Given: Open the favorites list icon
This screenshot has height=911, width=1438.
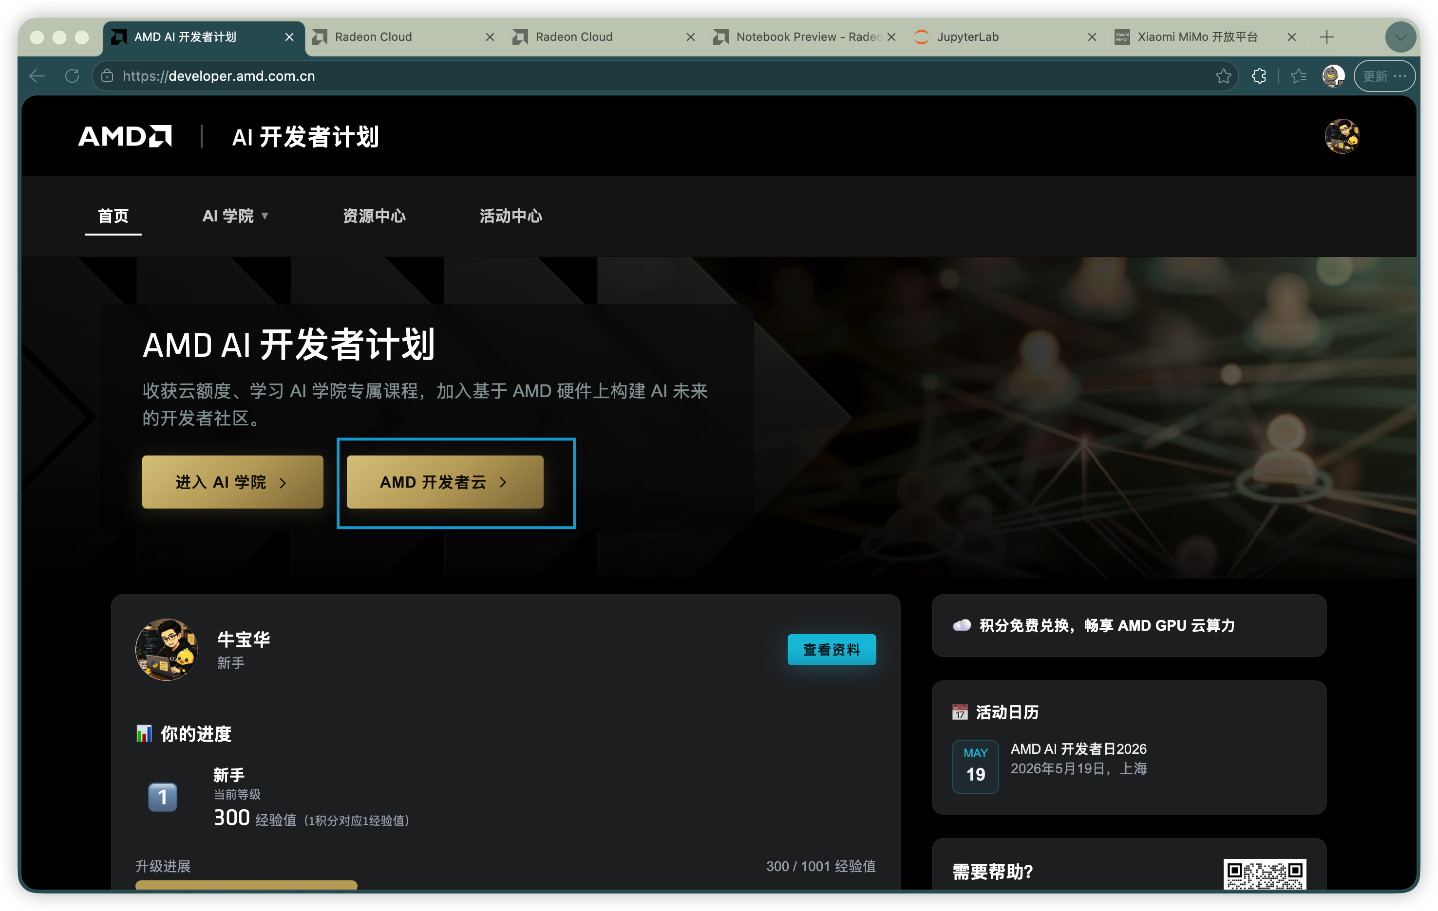Looking at the screenshot, I should 1298,76.
